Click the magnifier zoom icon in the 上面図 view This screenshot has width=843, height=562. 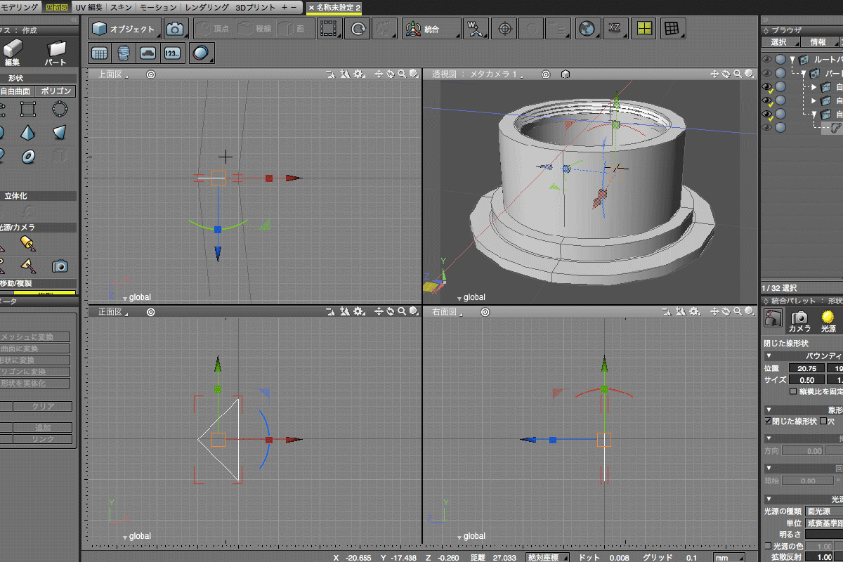click(402, 74)
